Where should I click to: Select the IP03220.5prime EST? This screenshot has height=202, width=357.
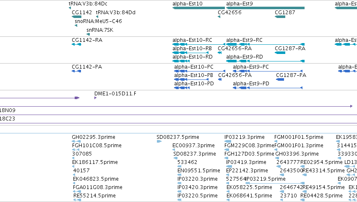(x=198, y=196)
